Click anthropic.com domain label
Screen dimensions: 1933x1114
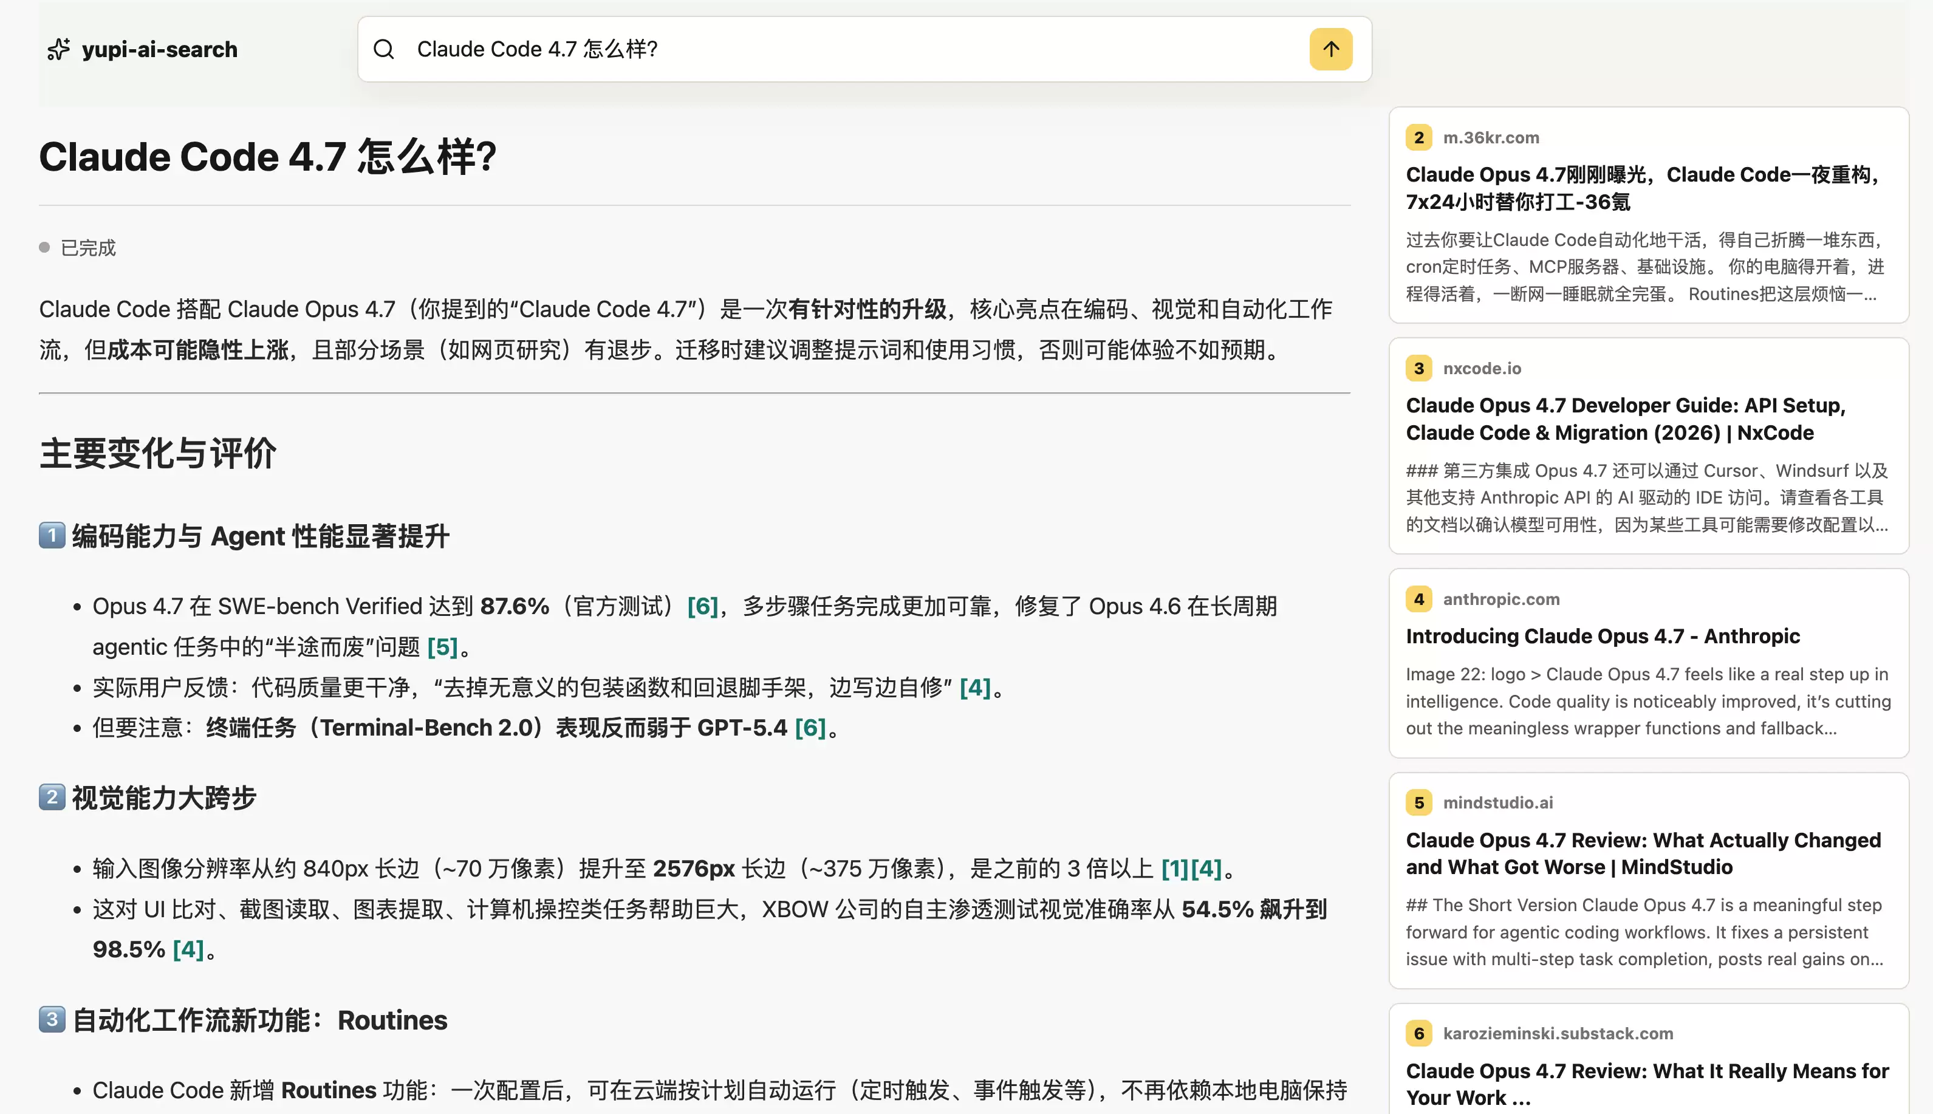coord(1501,599)
